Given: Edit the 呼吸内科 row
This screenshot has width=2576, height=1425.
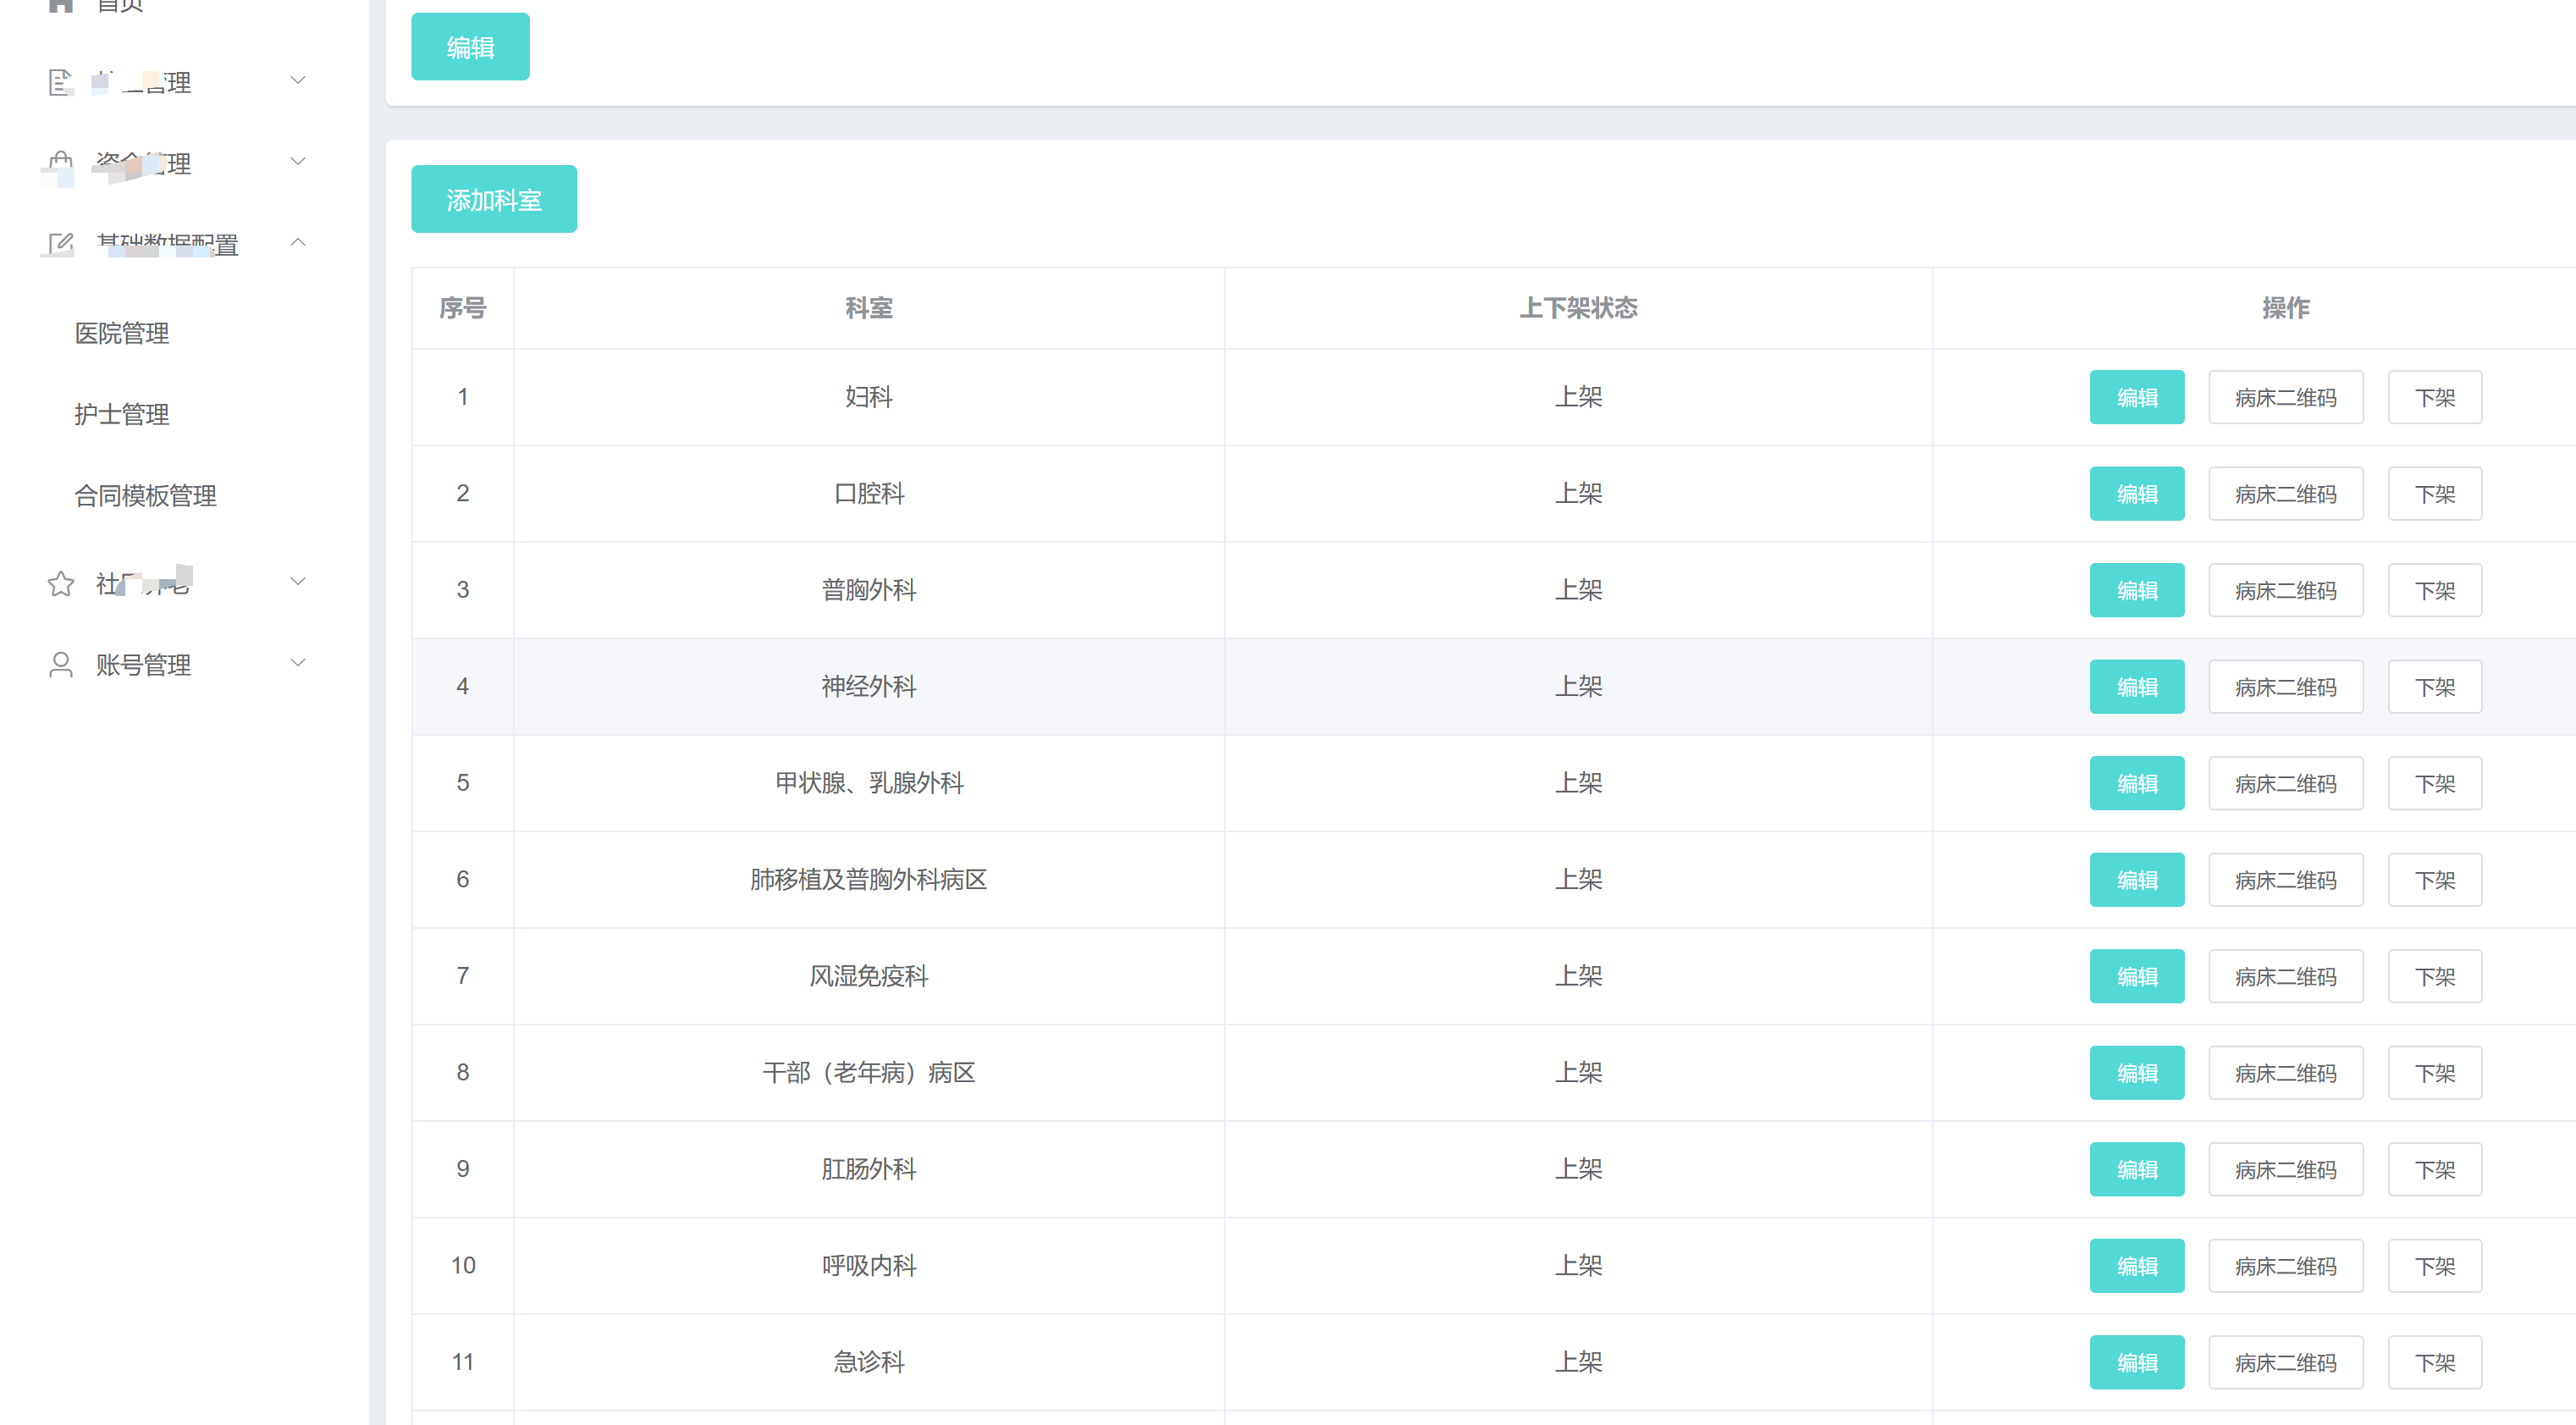Looking at the screenshot, I should coord(2137,1266).
